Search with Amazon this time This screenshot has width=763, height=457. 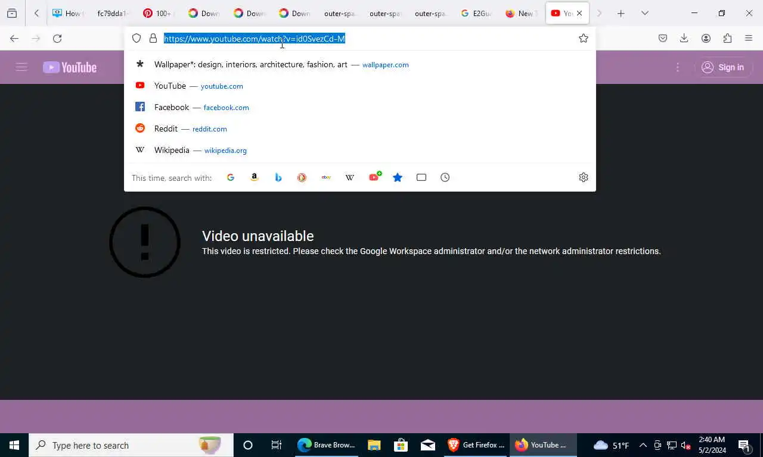(x=255, y=177)
